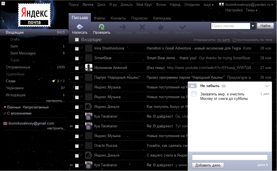277x171 pixels.
Task: Switch to the Календарь tab
Action: click(162, 18)
